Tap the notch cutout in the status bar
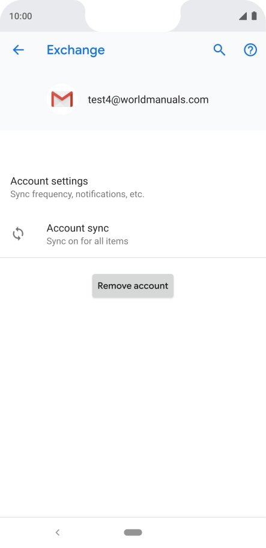Screen dimensions: 266x548 pos(133,16)
